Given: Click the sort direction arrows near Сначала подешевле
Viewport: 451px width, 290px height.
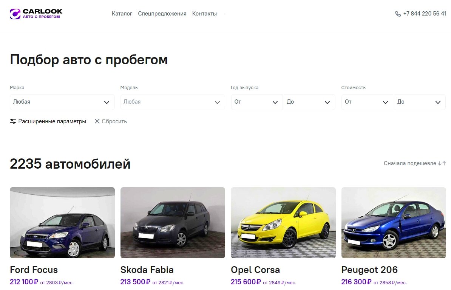Looking at the screenshot, I should tap(442, 163).
